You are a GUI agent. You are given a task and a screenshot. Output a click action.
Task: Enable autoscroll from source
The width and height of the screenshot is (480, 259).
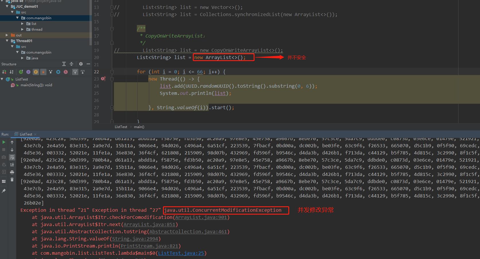83,72
